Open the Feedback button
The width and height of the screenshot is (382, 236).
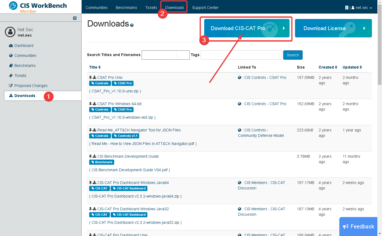358,227
